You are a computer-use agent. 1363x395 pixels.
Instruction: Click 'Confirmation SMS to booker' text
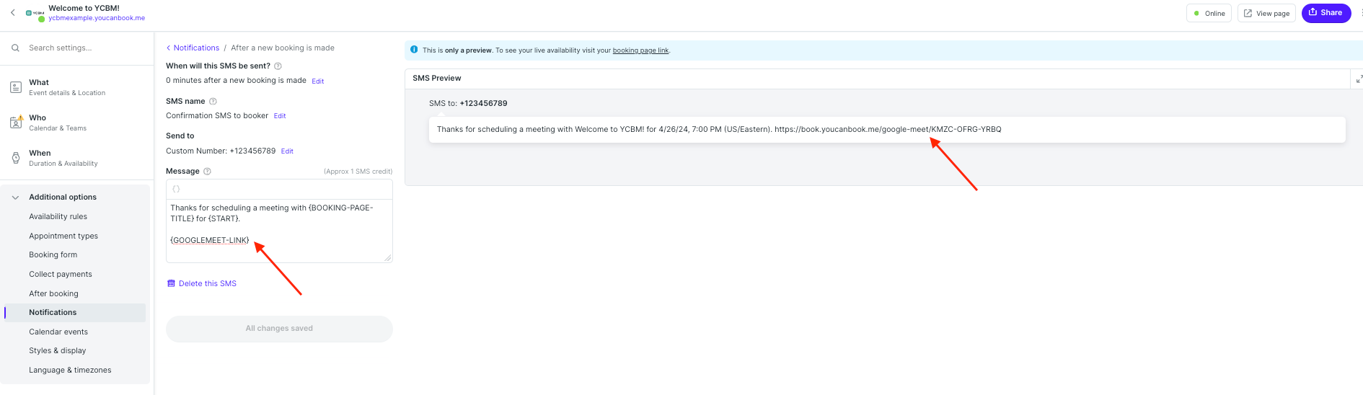pyautogui.click(x=217, y=115)
